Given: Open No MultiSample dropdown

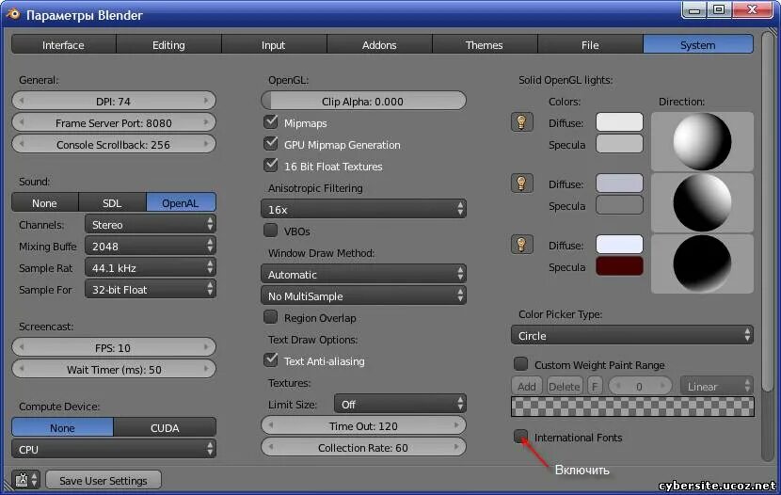Looking at the screenshot, I should click(x=363, y=295).
